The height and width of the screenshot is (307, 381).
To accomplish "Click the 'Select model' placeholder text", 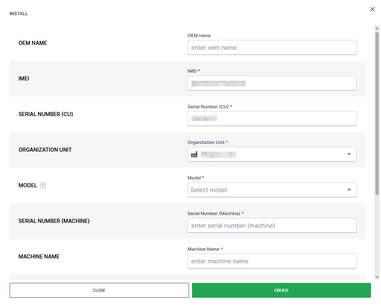I will pyautogui.click(x=209, y=190).
